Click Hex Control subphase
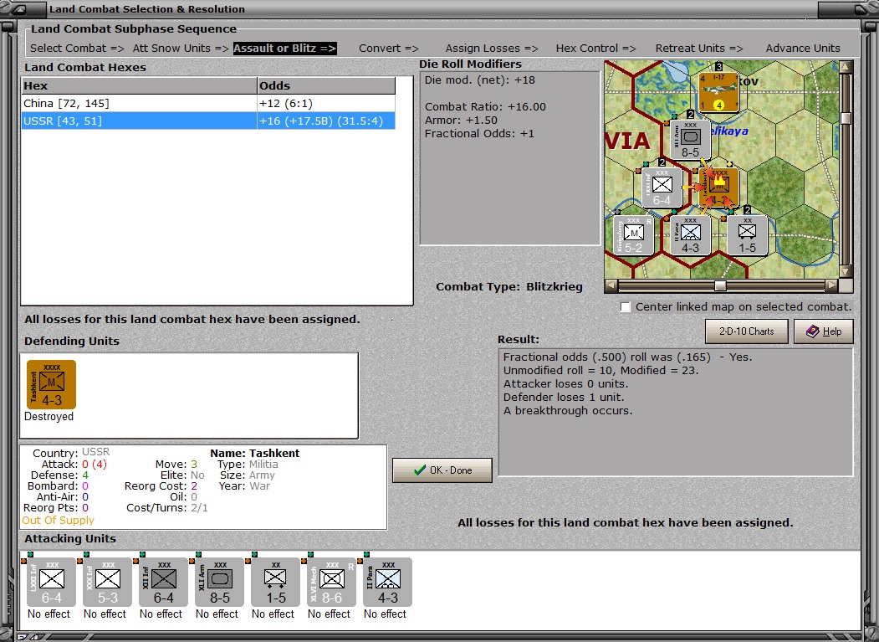 coord(596,49)
